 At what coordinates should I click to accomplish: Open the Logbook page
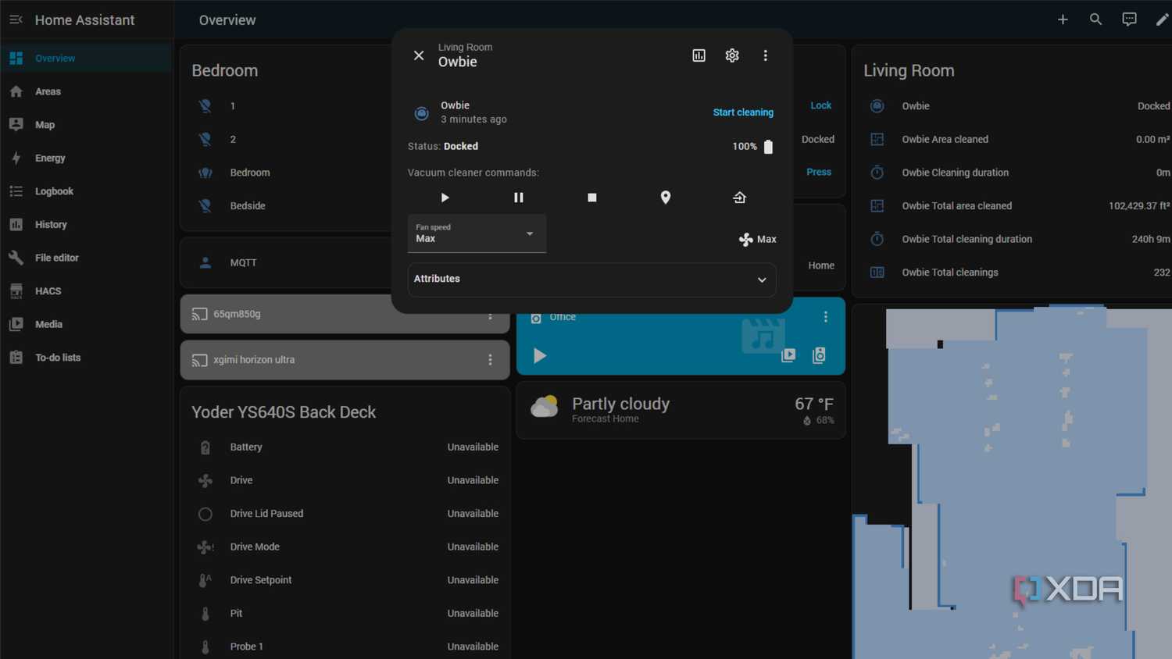click(86, 191)
